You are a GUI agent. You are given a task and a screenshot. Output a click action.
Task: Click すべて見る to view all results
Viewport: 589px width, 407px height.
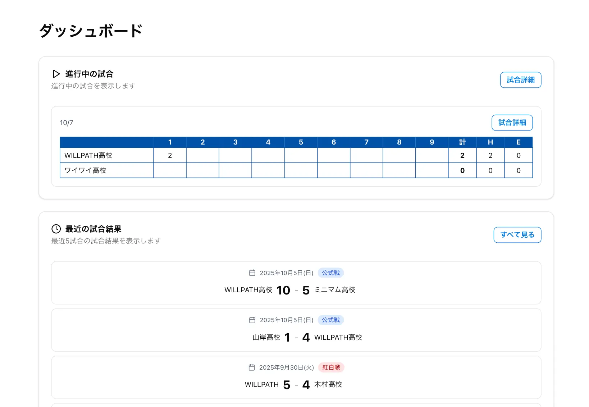517,234
